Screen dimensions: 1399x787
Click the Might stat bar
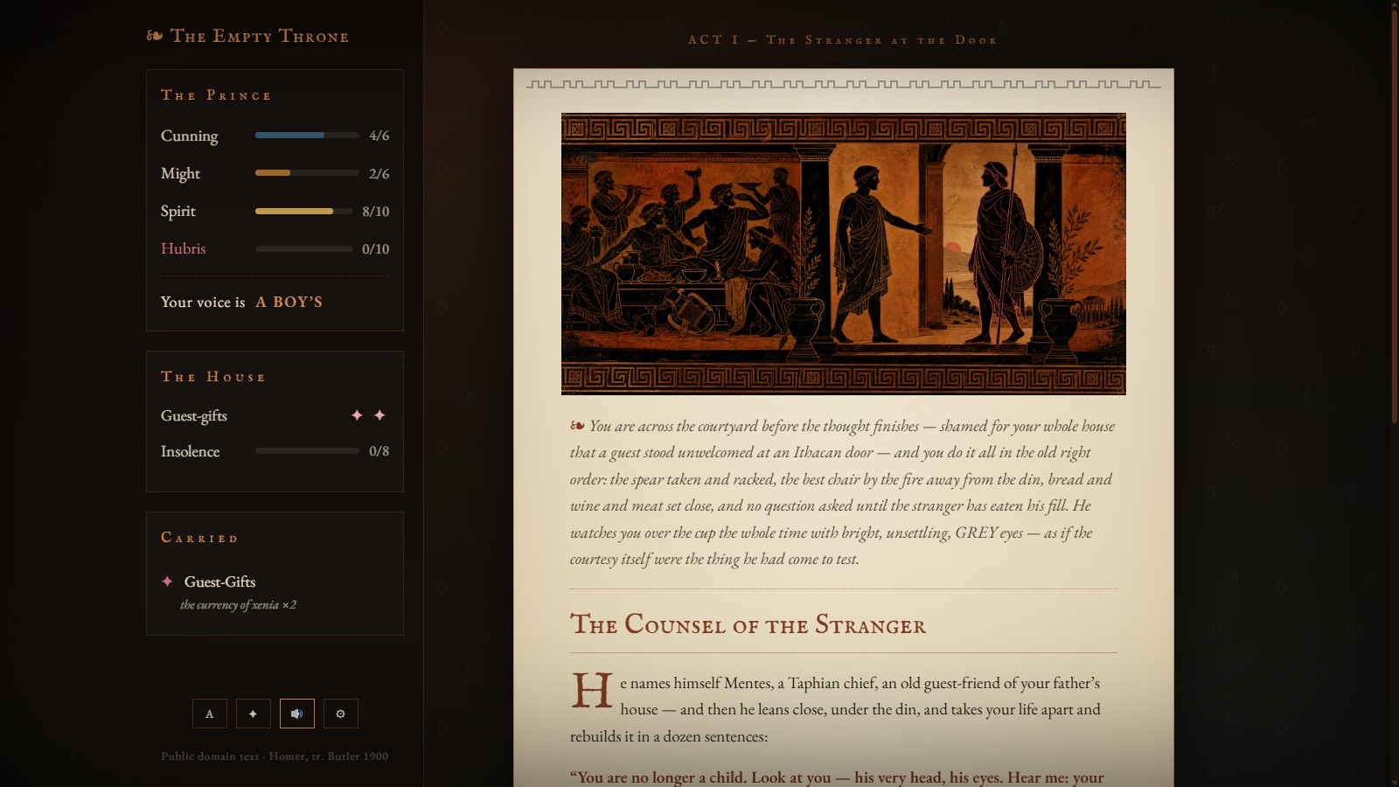(x=307, y=173)
